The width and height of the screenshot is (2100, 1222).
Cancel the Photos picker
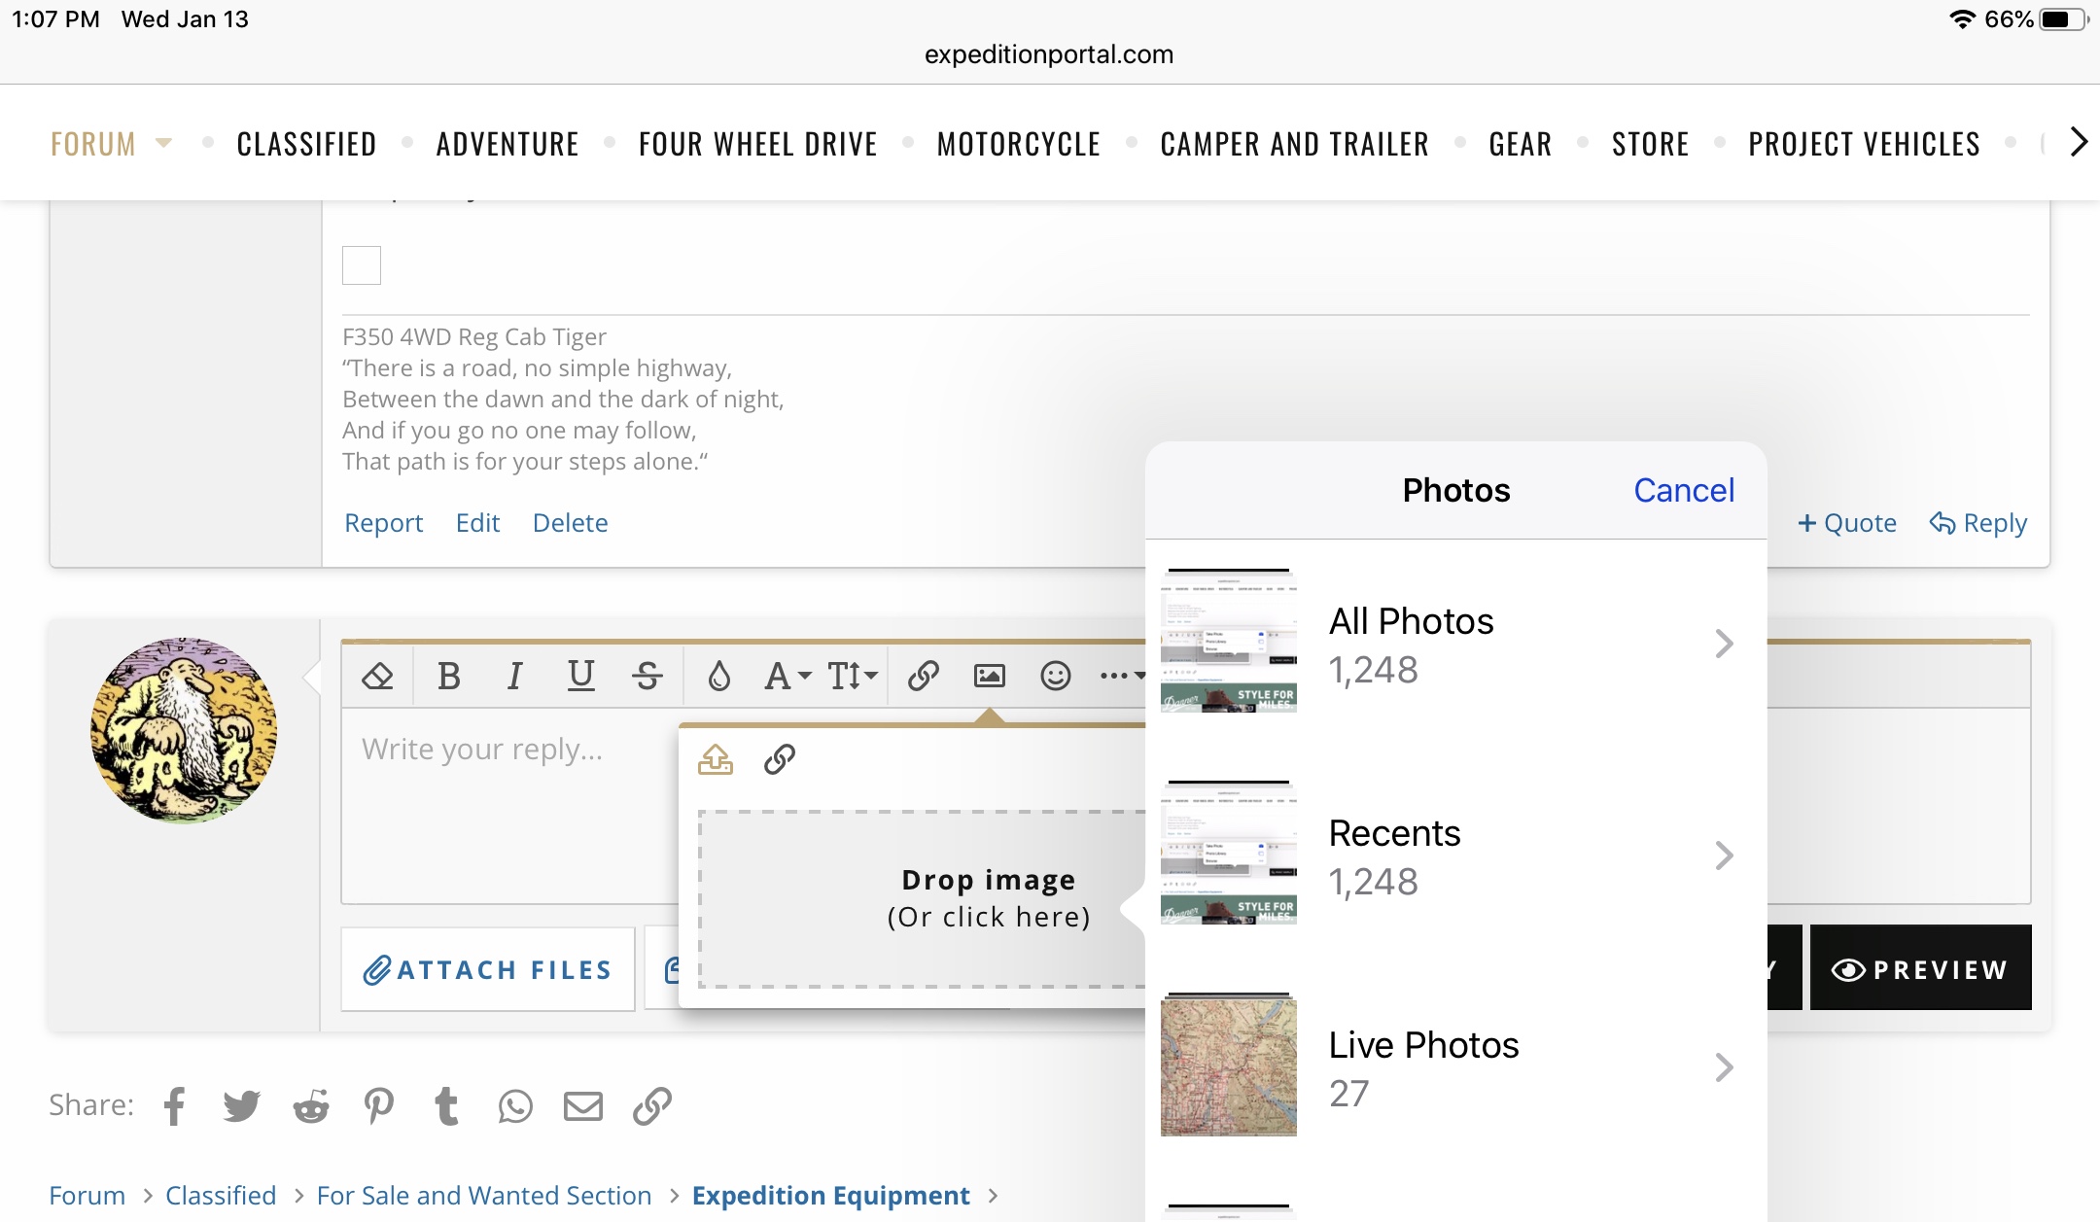pos(1684,490)
